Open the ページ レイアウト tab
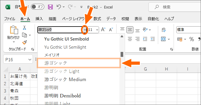Viewport: 201px width, 105px height. point(73,19)
